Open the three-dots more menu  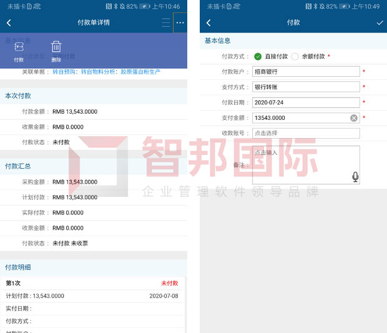(x=180, y=22)
